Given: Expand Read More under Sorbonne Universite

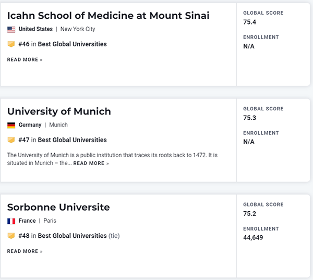Looking at the screenshot, I should pyautogui.click(x=25, y=251).
